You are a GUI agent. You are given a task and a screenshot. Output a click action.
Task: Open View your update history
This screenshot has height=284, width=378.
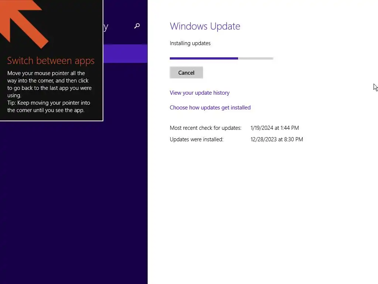[200, 93]
